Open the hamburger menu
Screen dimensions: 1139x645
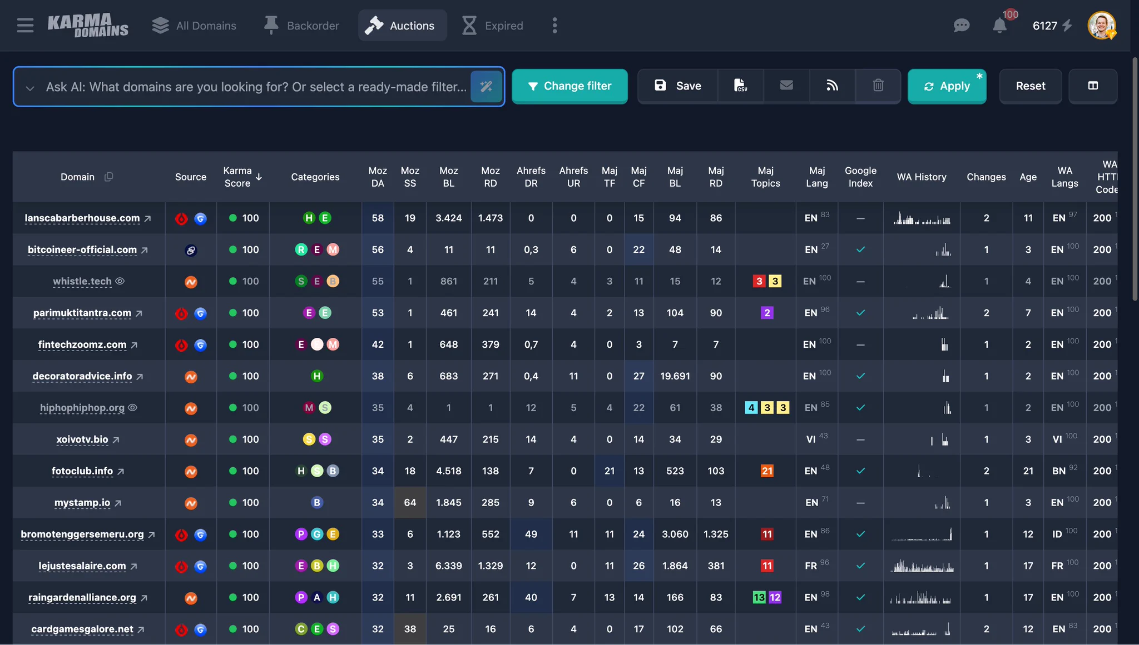[x=25, y=26]
